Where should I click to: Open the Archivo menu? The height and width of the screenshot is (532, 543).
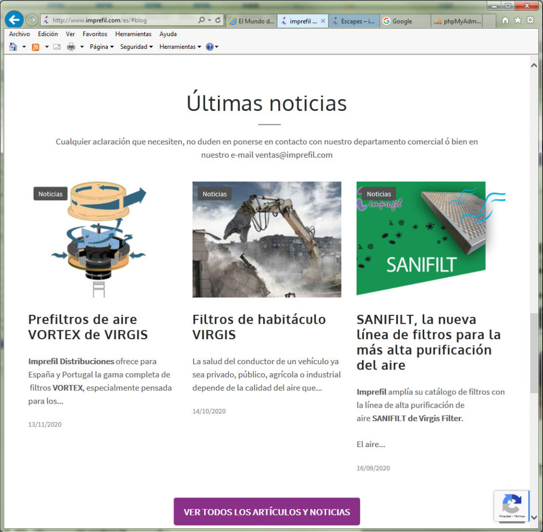coord(20,34)
